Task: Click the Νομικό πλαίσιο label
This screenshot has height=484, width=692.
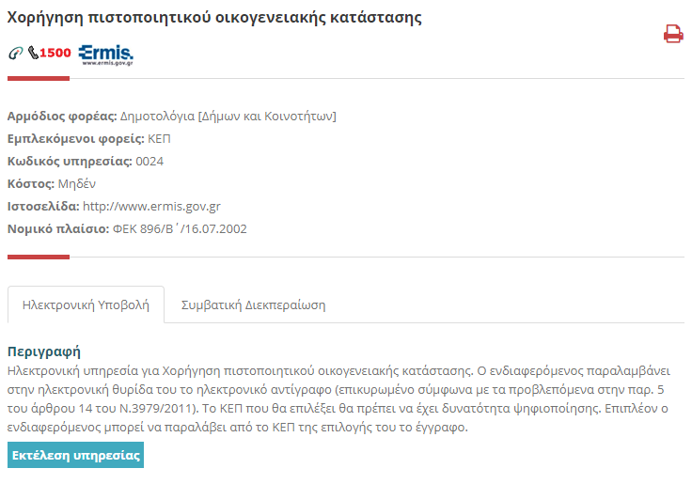Action: 57,228
